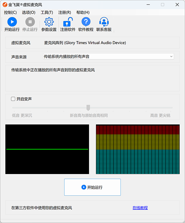Screen dimensions: 185x223
Task: Open the 选项(O) menu
Action: tap(29, 13)
